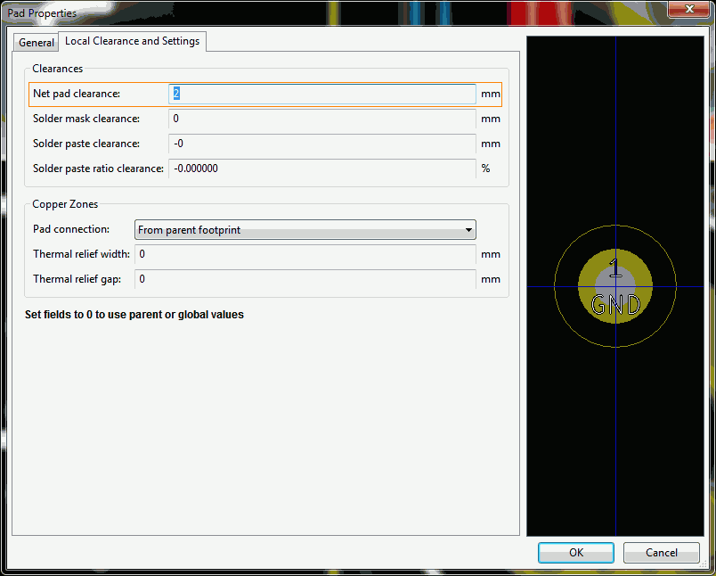Click the GND net label in pad preview

615,306
